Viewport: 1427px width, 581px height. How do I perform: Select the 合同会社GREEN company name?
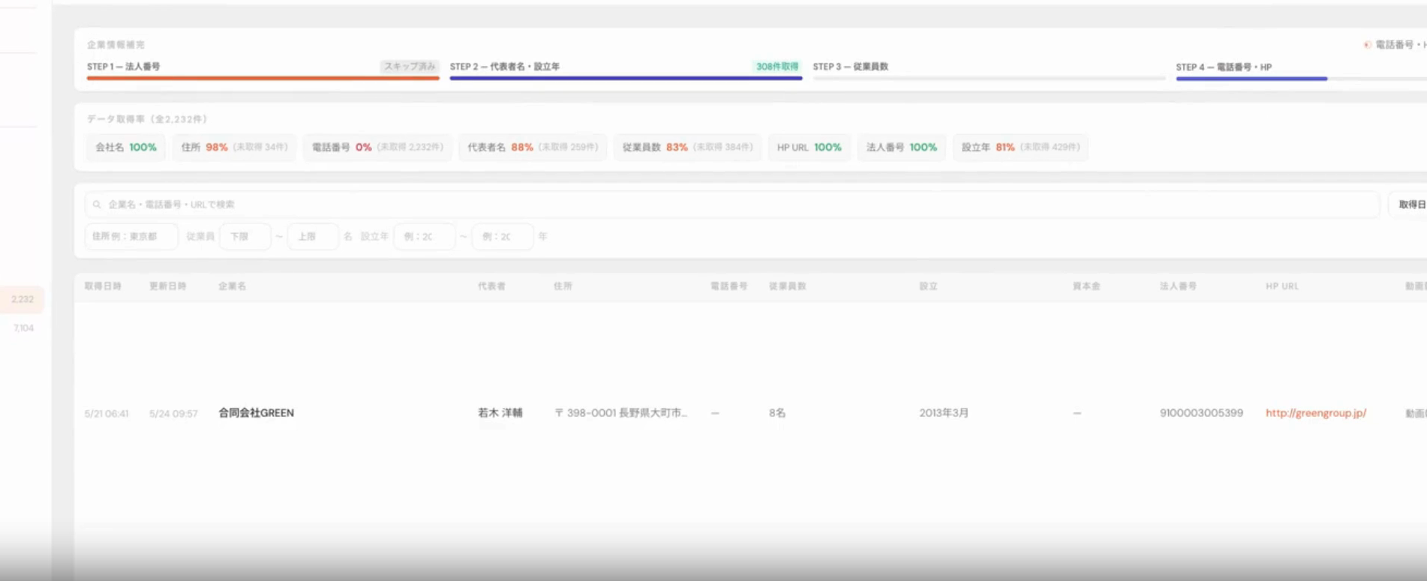(x=256, y=413)
